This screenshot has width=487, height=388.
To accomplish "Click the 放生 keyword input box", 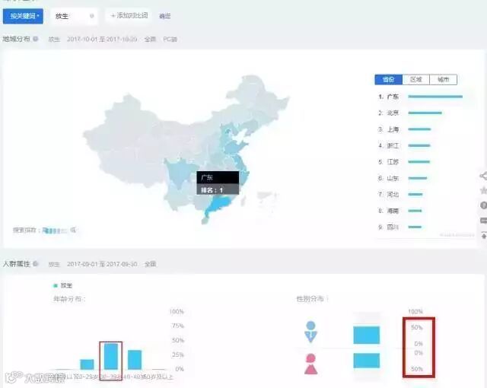I will pyautogui.click(x=74, y=16).
